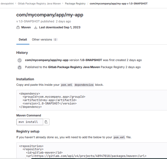
Task: Click the package icon beside Published to
Action: [x=19, y=67]
